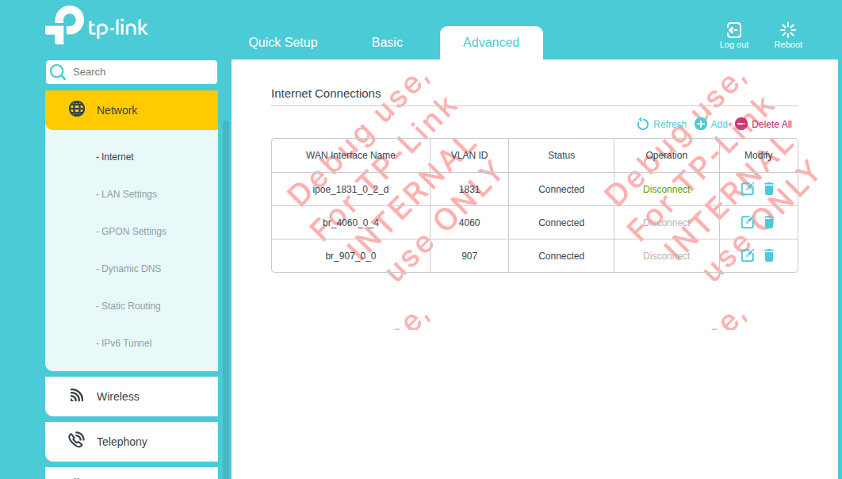
Task: Edit the br_4060_0_4 connection
Action: tap(747, 222)
